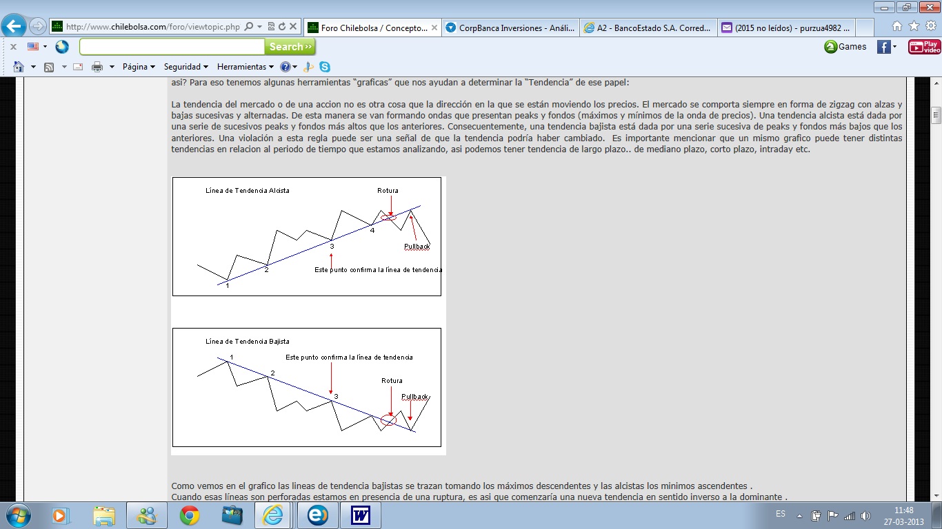Open the Herramientas menu
Image resolution: width=942 pixels, height=529 pixels.
(245, 67)
